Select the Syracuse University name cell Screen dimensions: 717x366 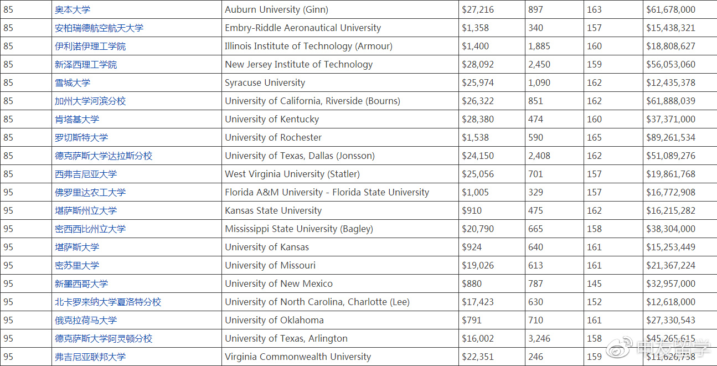[x=340, y=83]
